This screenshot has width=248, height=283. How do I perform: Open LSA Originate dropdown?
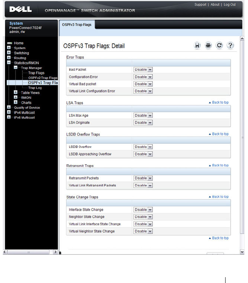pyautogui.click(x=143, y=123)
